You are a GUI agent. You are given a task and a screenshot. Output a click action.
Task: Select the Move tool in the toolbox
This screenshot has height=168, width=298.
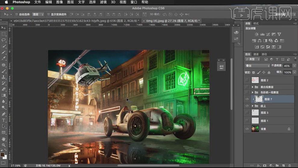point(3,28)
